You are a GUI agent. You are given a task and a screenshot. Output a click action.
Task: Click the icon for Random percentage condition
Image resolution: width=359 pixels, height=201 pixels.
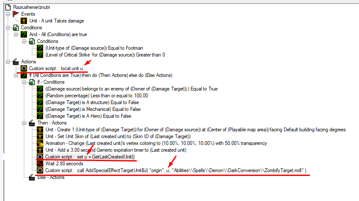[x=40, y=96]
